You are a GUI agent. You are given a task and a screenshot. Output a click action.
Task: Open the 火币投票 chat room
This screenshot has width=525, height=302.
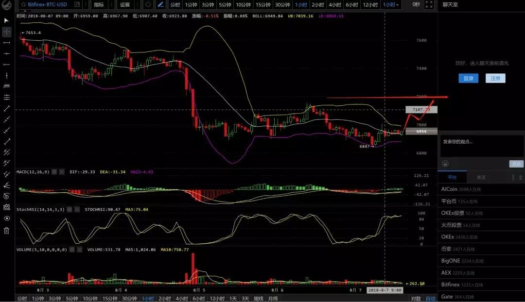coord(481,225)
